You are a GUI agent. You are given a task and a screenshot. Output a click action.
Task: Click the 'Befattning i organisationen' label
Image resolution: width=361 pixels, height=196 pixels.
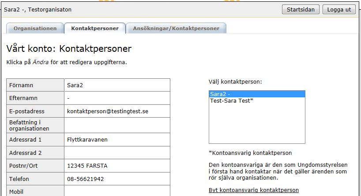29,125
